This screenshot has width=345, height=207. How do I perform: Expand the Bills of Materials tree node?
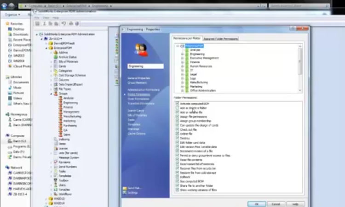[52, 61]
